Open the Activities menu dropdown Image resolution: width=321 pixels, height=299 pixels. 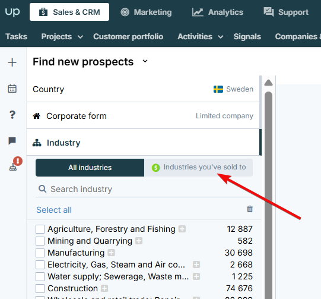[x=200, y=36]
